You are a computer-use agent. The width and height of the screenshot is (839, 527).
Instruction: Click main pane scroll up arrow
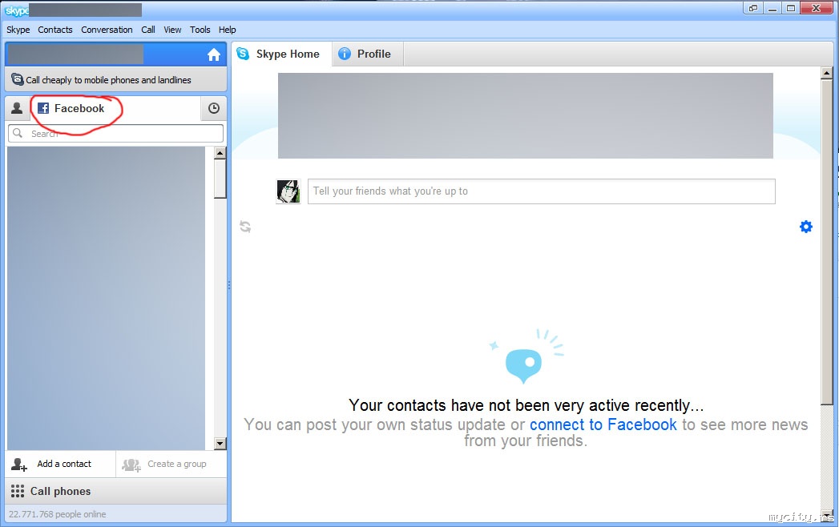coord(827,73)
